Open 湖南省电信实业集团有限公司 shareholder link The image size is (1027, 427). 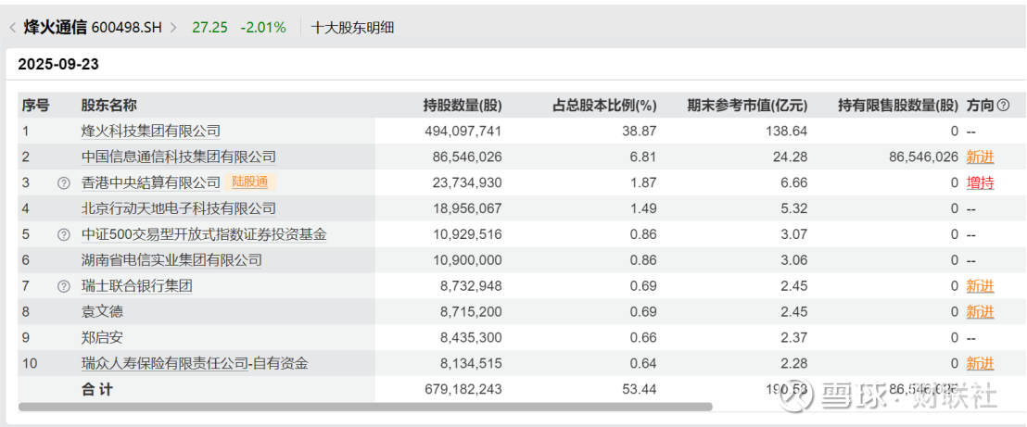[171, 260]
